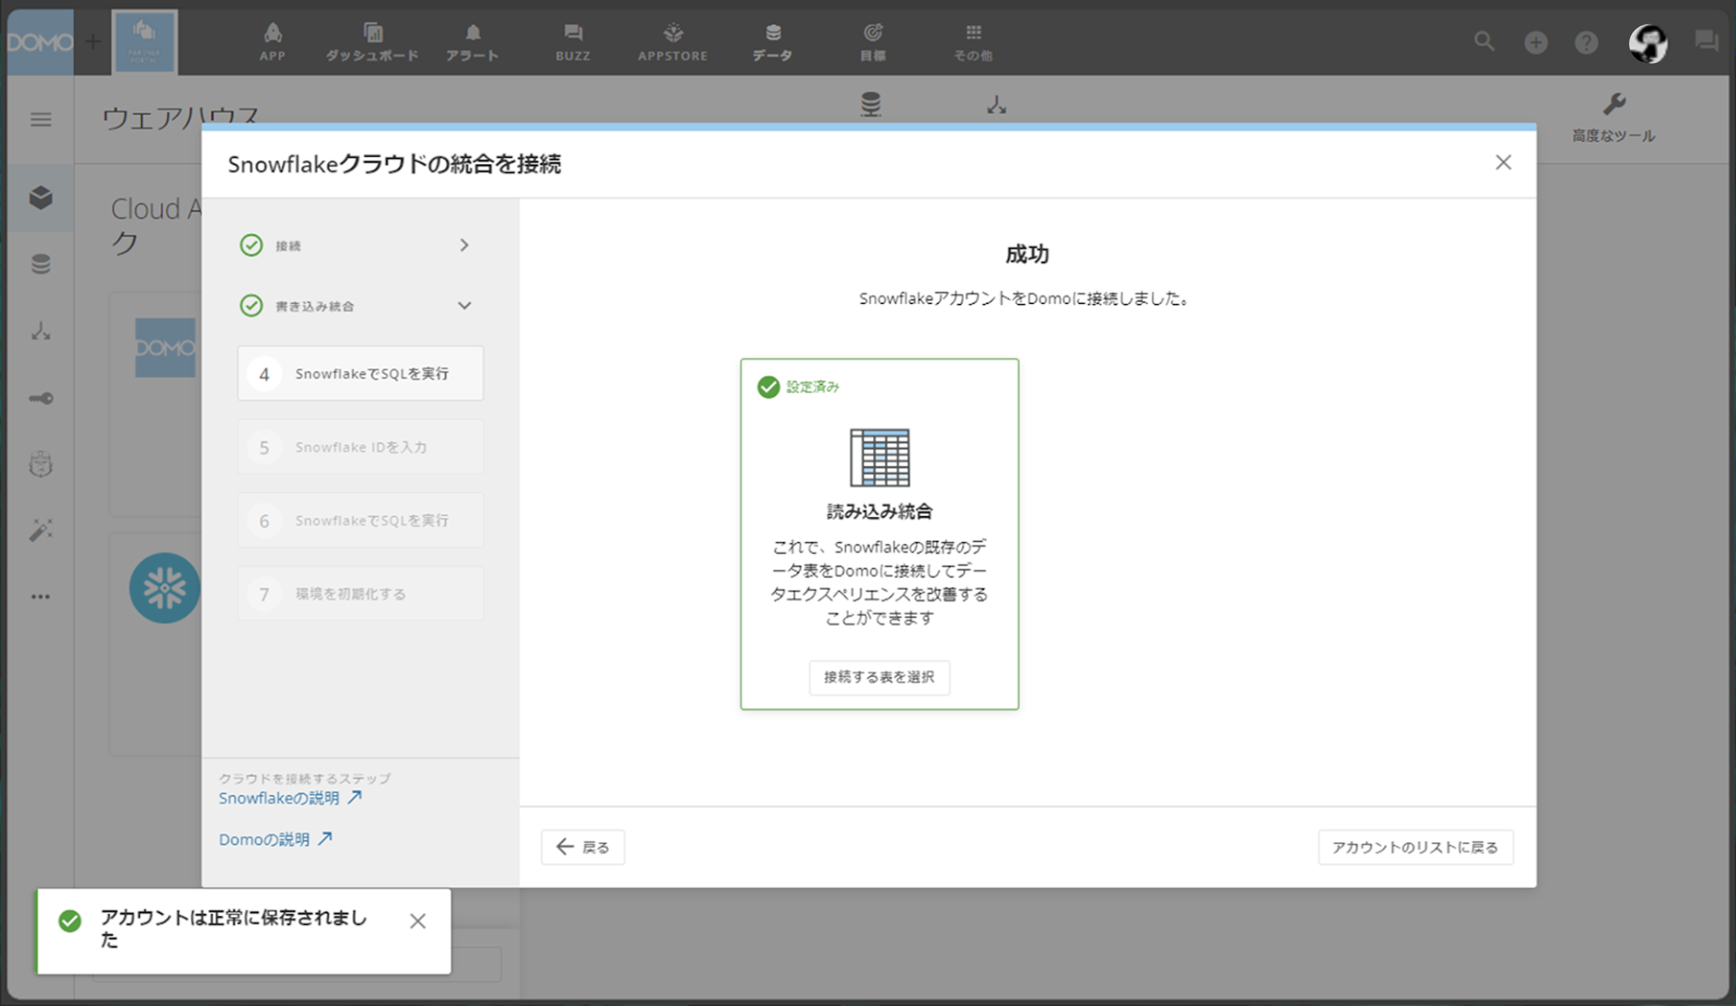Click the 設定済み green check icon

click(x=768, y=387)
